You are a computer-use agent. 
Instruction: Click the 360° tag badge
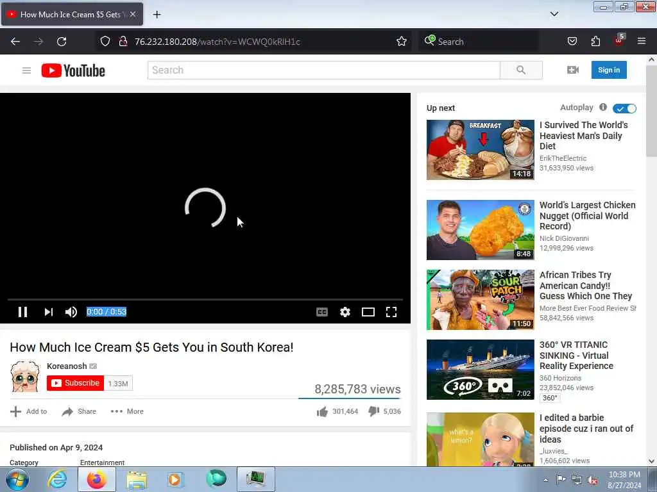pos(550,398)
